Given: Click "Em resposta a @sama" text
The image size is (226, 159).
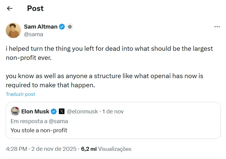Looking at the screenshot, I should click(39, 121).
